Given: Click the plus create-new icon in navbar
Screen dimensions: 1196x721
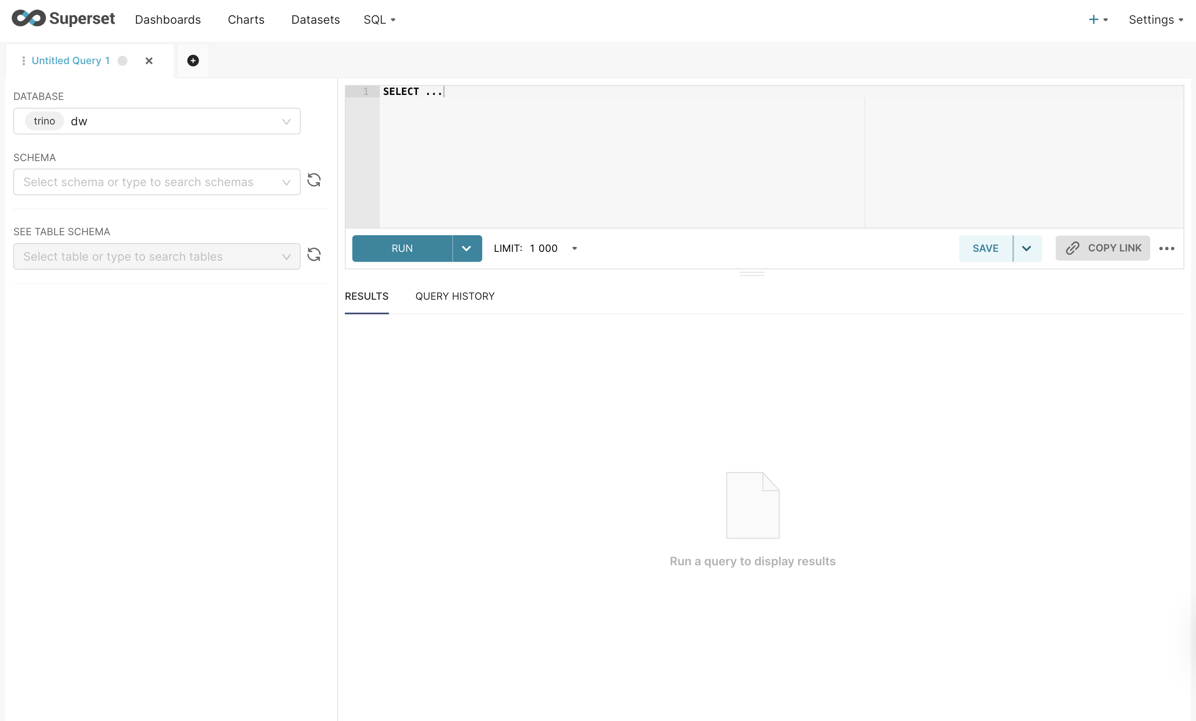Looking at the screenshot, I should 1093,20.
